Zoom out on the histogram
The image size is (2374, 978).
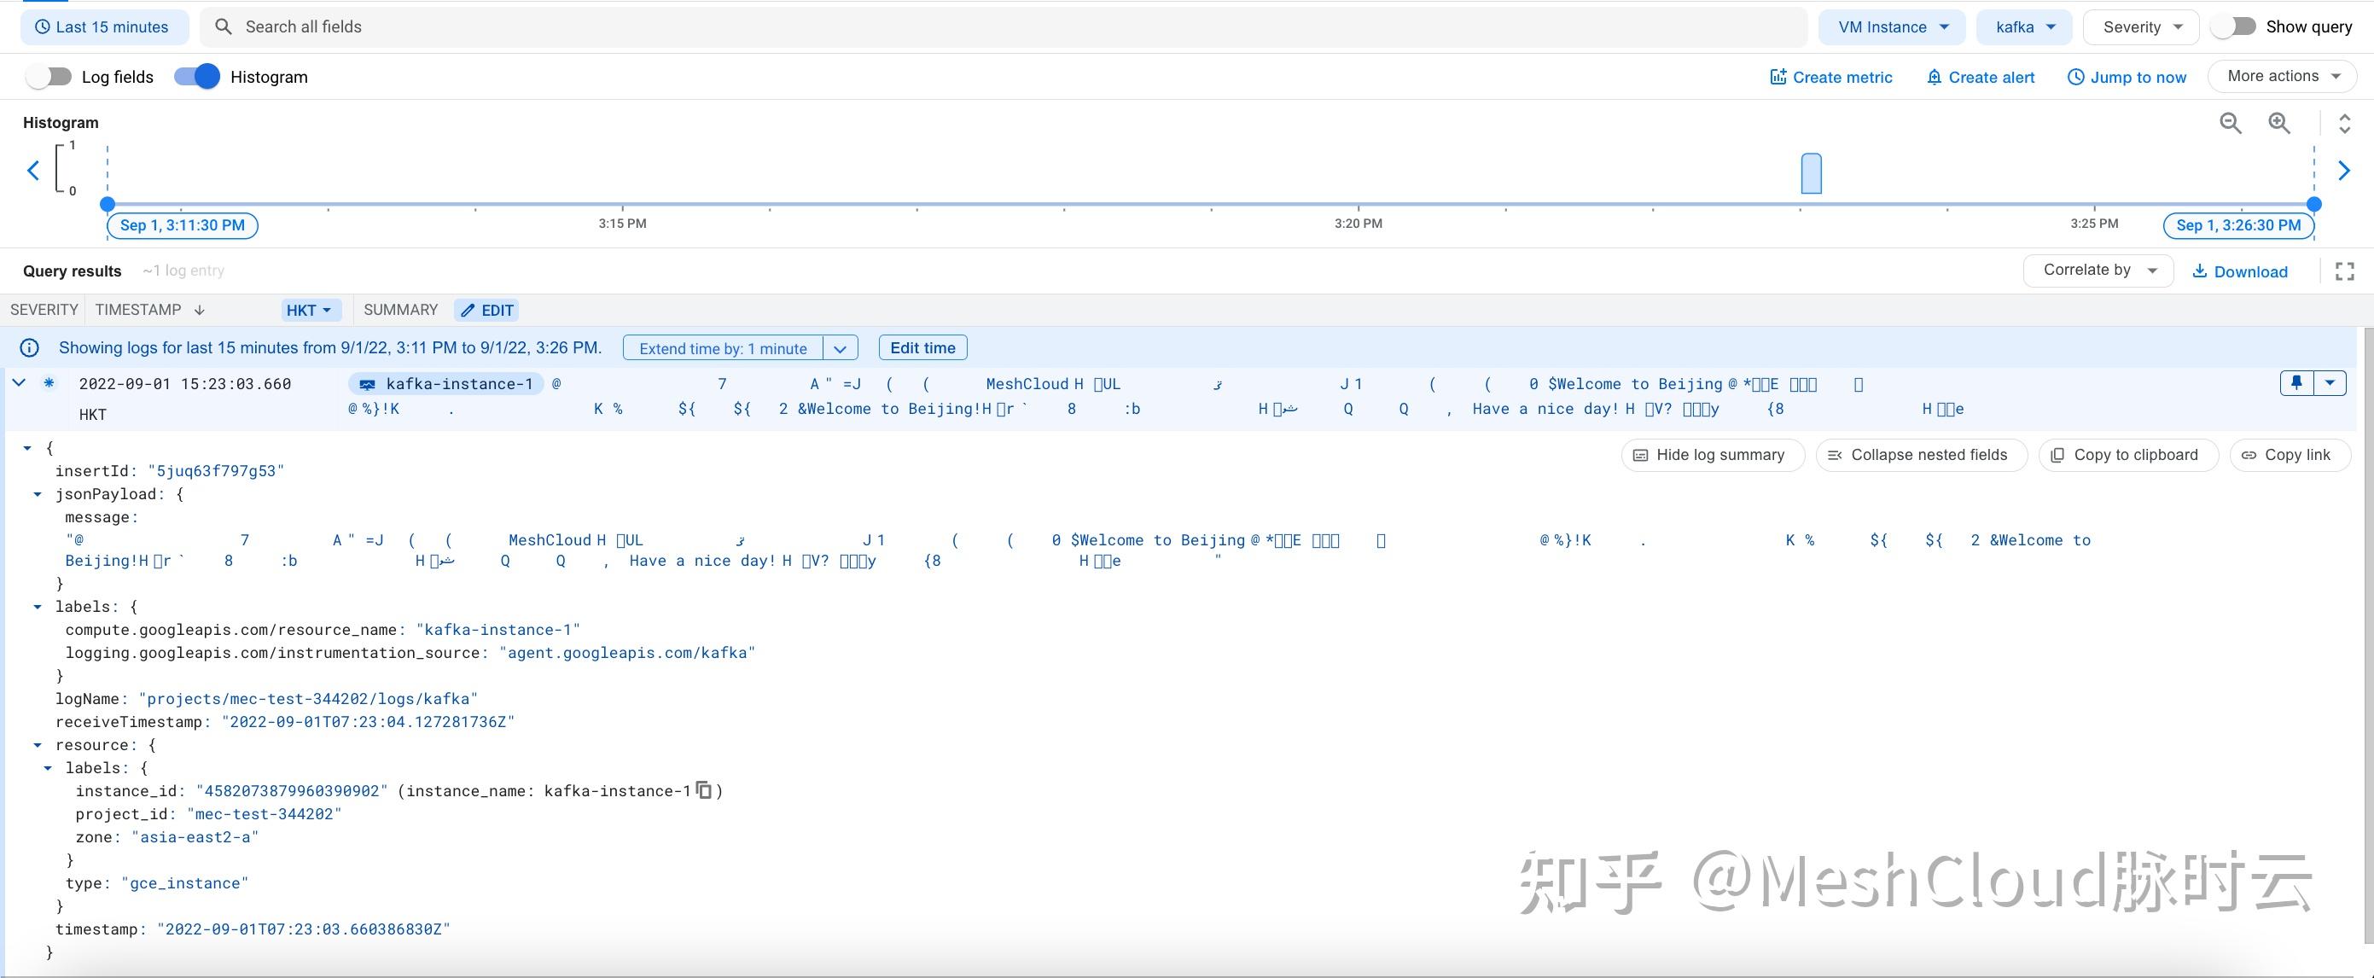click(2231, 123)
